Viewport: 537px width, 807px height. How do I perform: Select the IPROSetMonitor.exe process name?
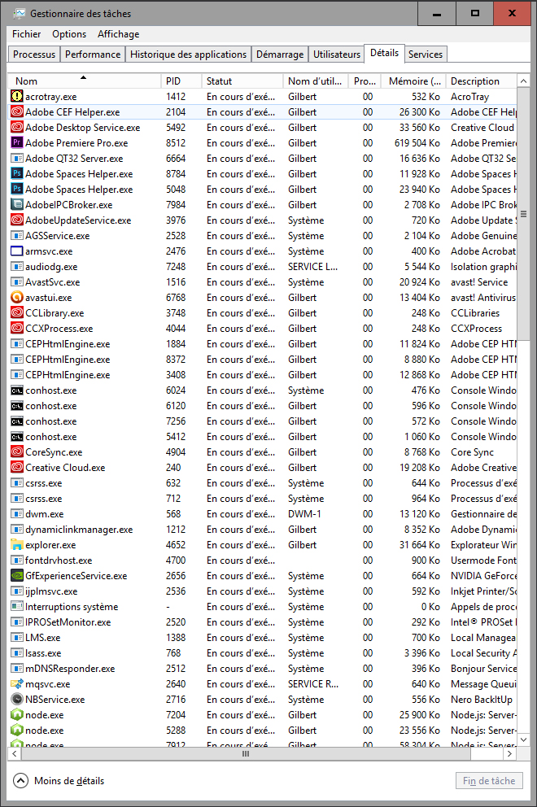pyautogui.click(x=68, y=622)
